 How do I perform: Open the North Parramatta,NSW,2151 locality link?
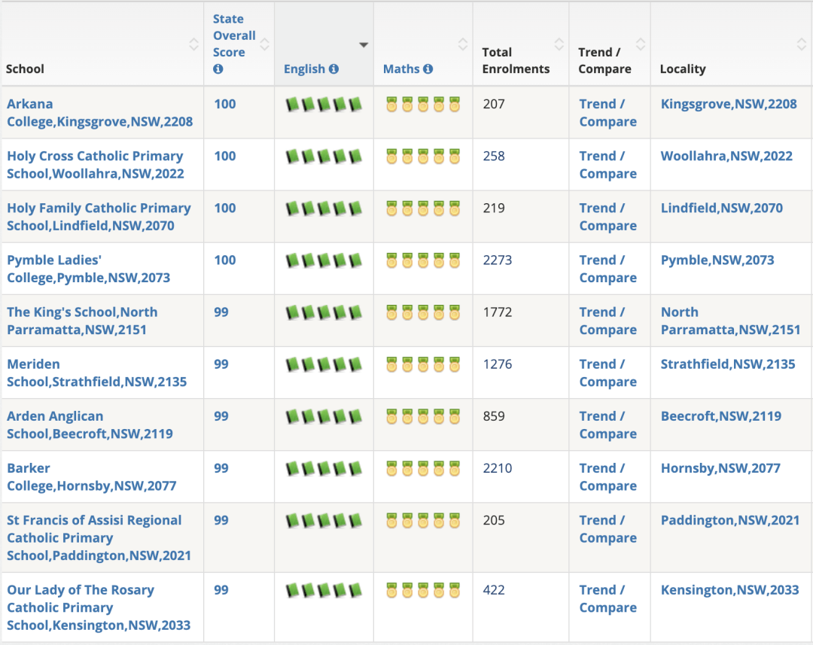[x=730, y=321]
